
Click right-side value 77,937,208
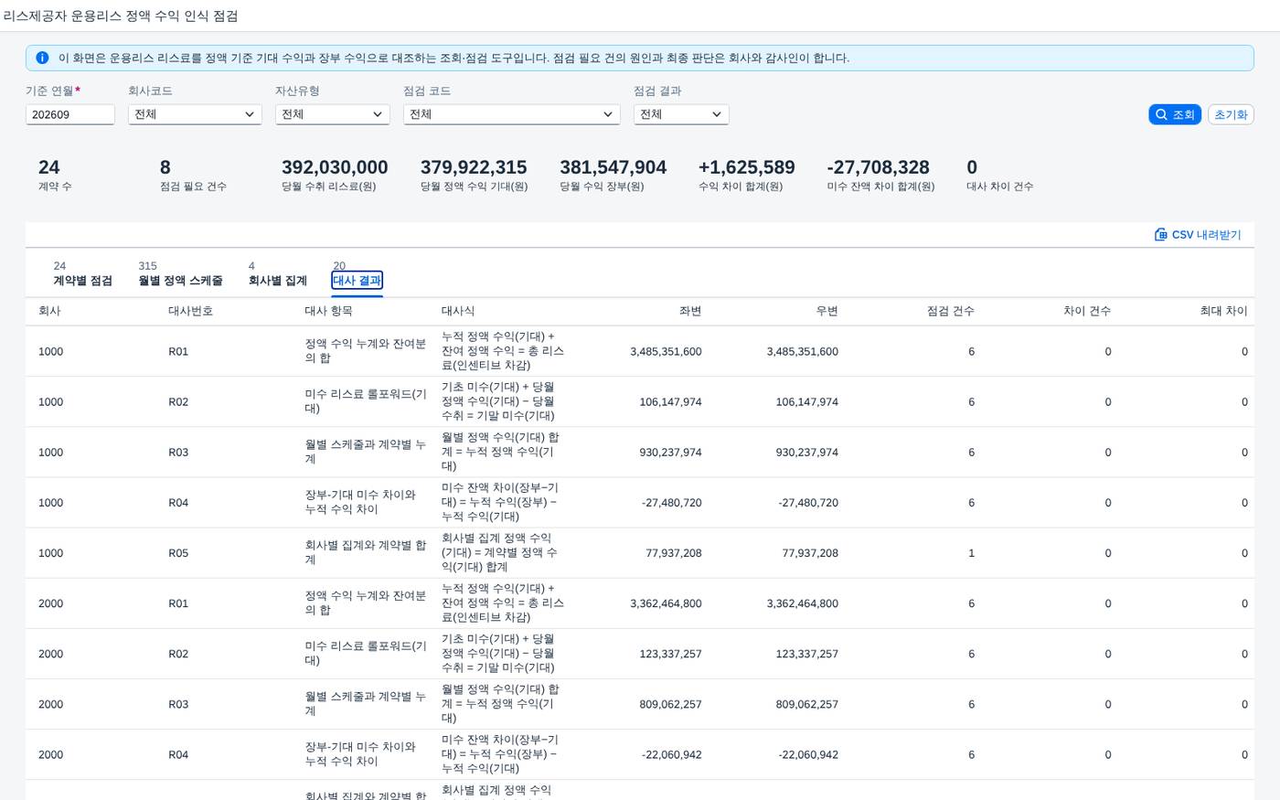[810, 552]
